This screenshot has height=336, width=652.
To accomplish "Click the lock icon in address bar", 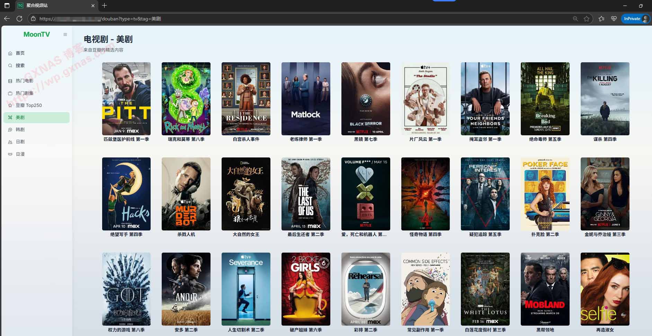I will [x=33, y=19].
